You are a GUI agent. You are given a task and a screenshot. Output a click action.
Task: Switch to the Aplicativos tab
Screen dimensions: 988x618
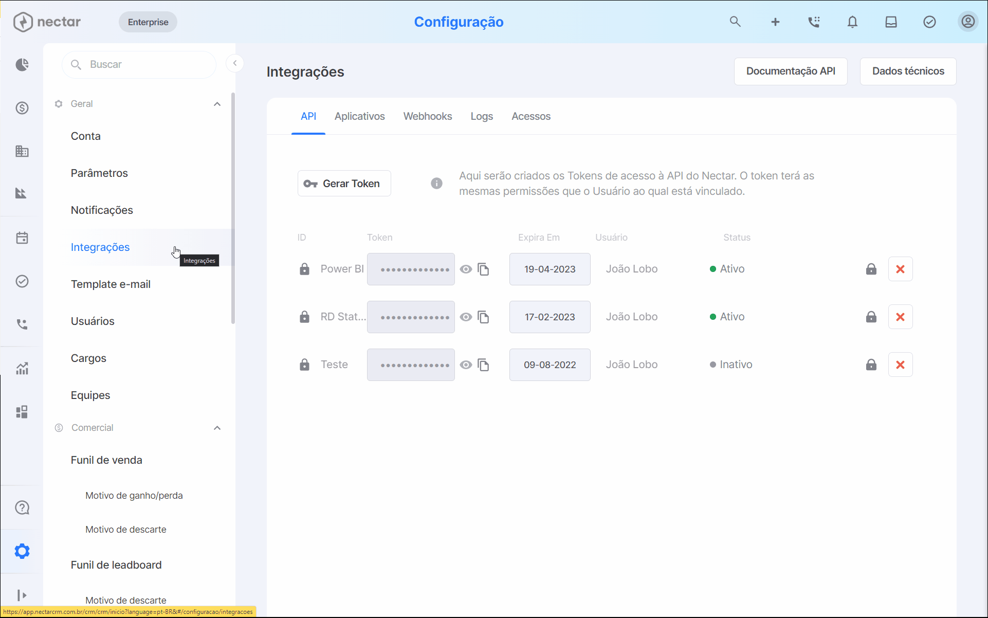tap(360, 116)
